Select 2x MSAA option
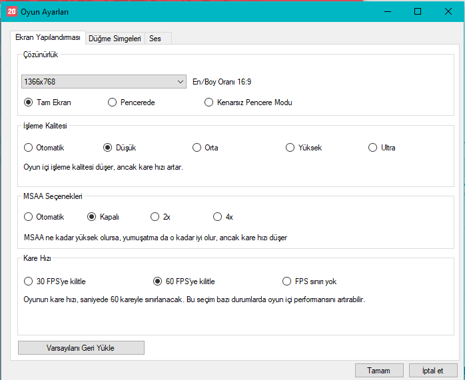This screenshot has height=380, width=465. [161, 217]
